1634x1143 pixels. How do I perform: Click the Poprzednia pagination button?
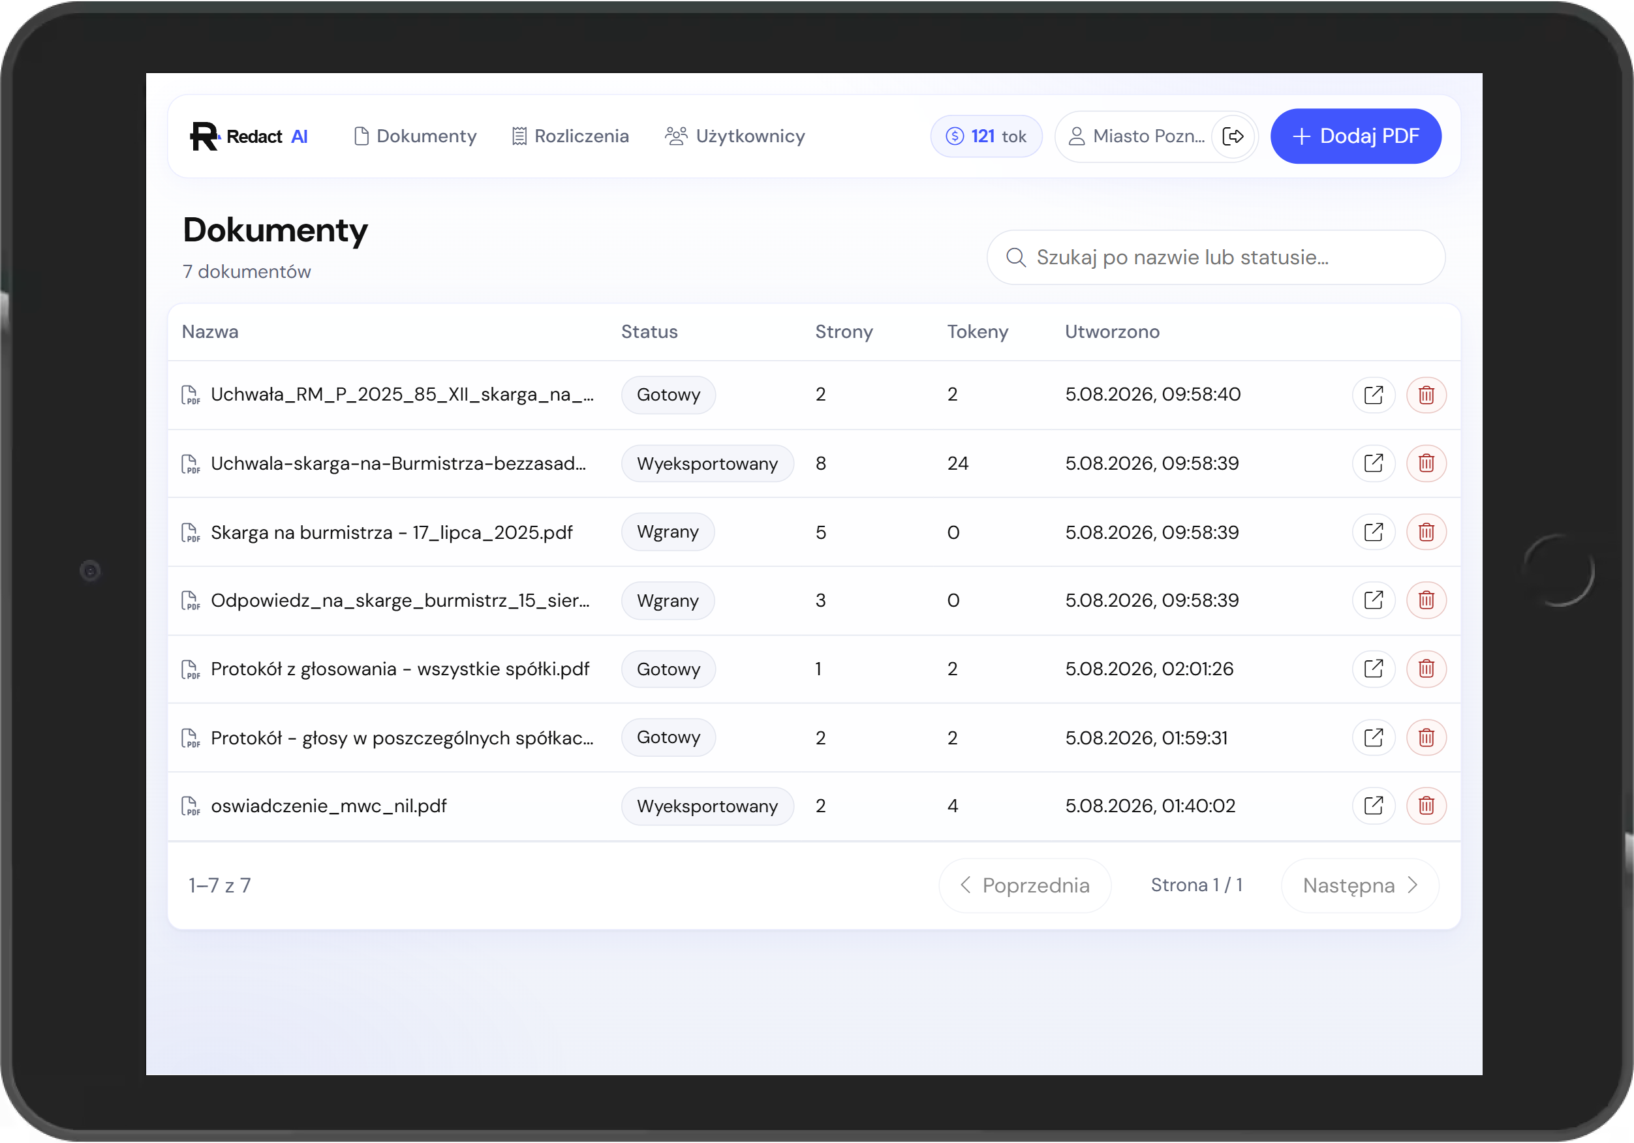pyautogui.click(x=1024, y=885)
